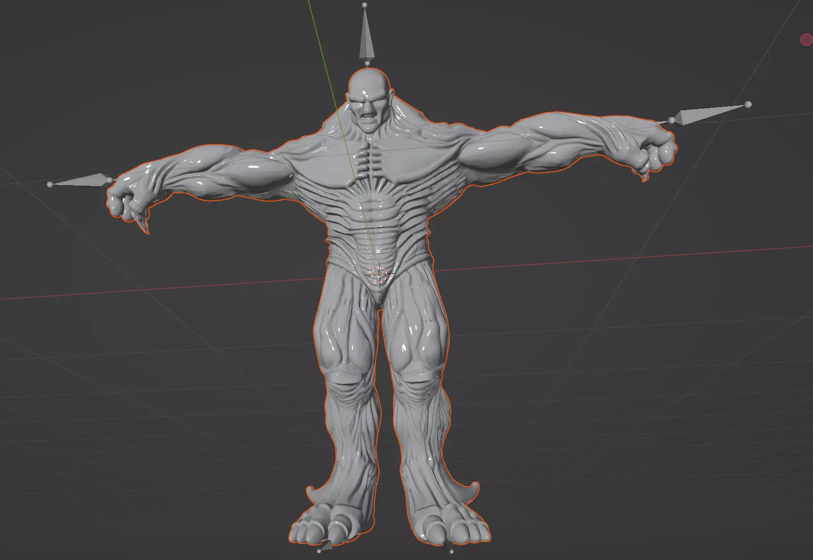
Task: Pick the outer tip joint of the screen-right arm bone
Action: [748, 105]
